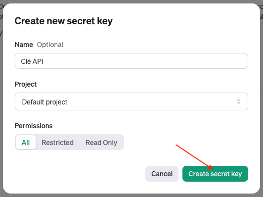This screenshot has height=197, width=263.
Task: Click the Create secret key button
Action: pyautogui.click(x=215, y=174)
